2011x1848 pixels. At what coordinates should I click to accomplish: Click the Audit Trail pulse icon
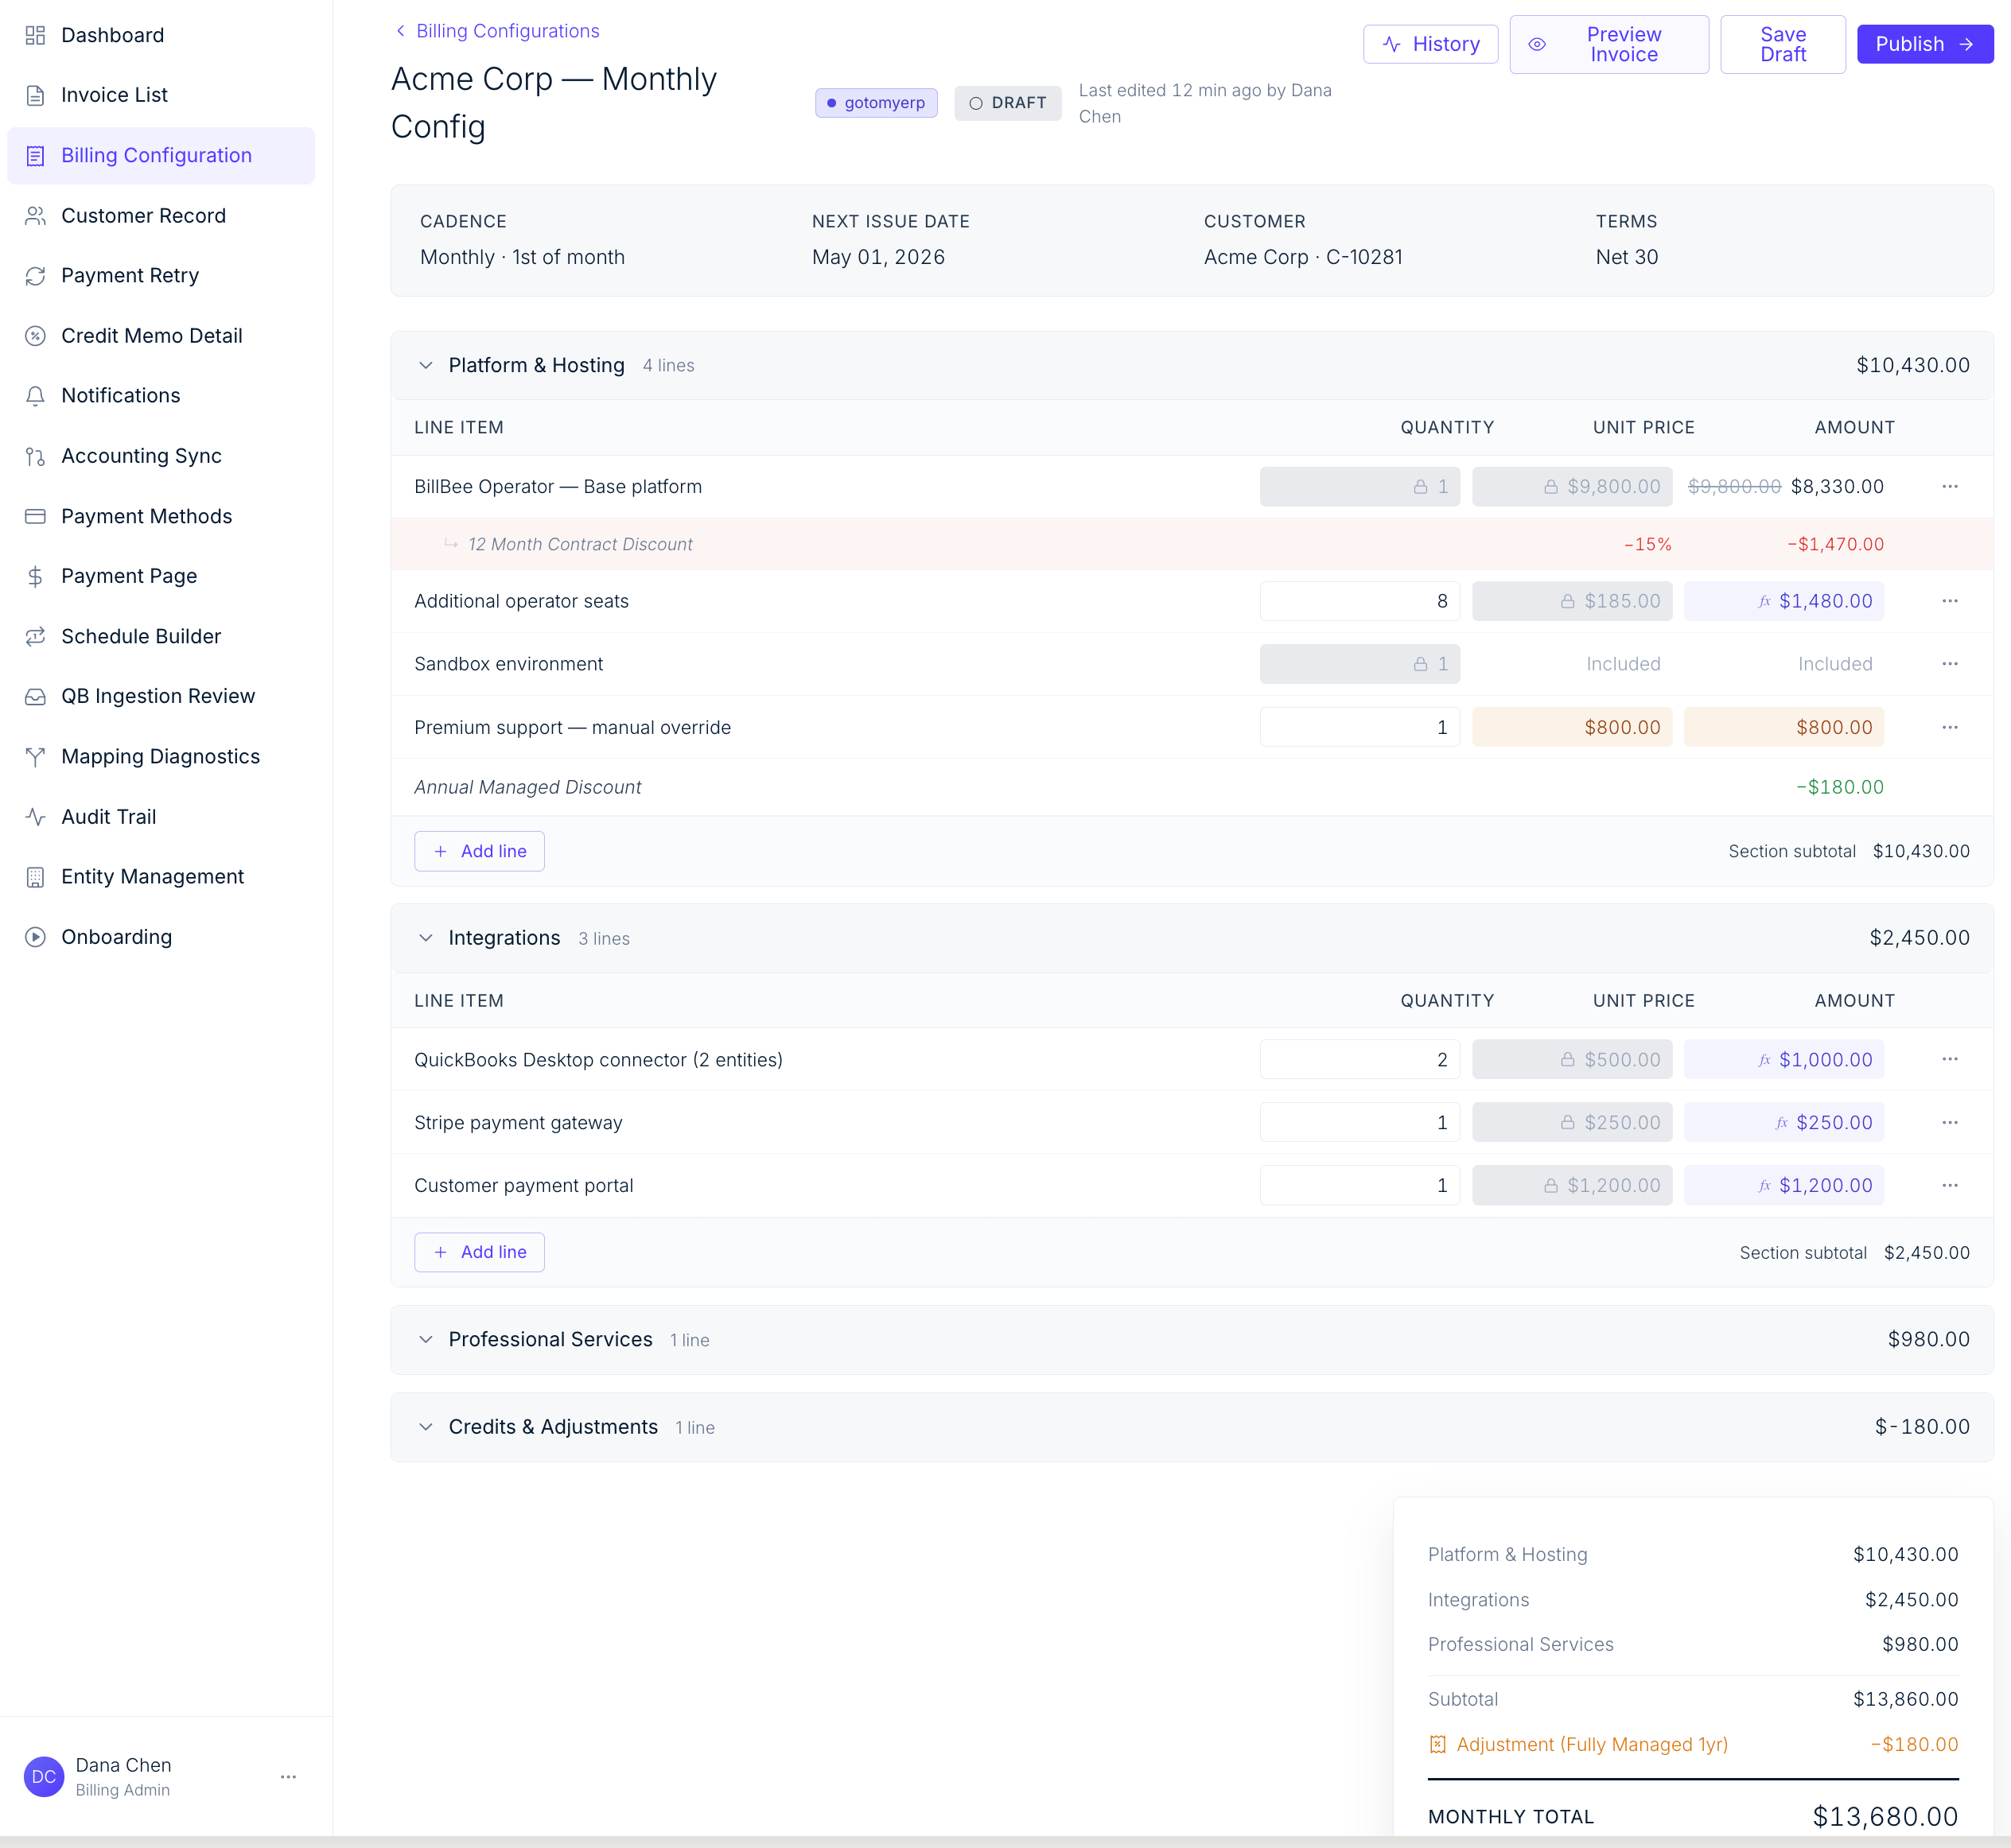pyautogui.click(x=35, y=817)
